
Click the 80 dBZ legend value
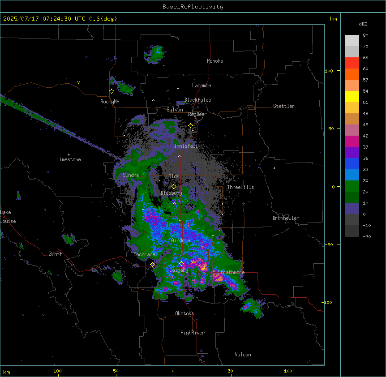tap(365, 35)
